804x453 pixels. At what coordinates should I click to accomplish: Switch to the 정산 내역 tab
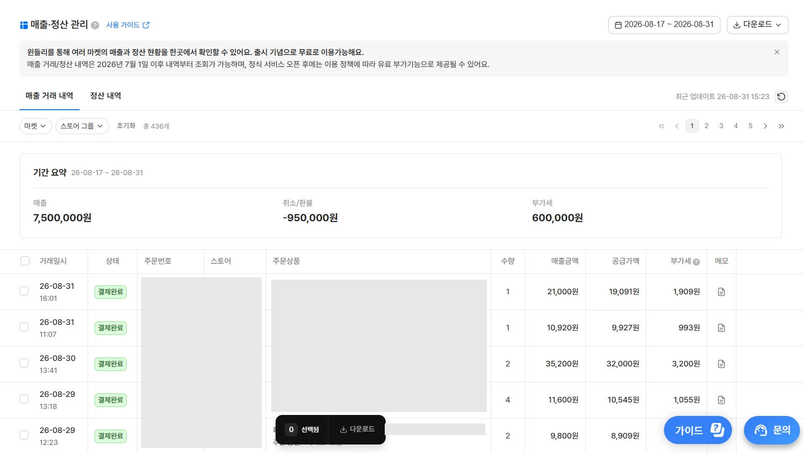[106, 96]
